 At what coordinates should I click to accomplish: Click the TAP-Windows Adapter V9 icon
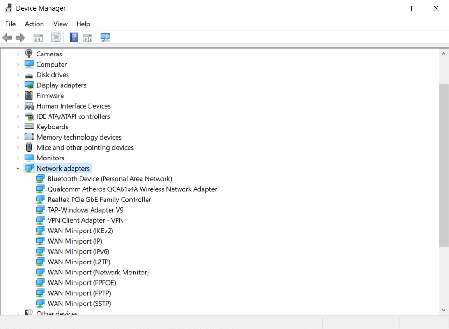click(x=40, y=210)
